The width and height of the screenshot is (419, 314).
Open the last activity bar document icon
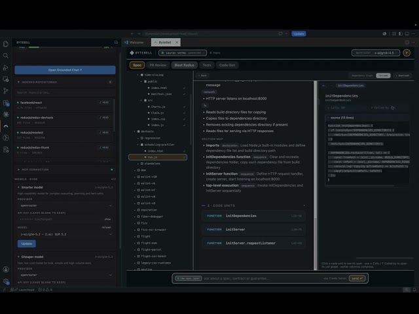[6, 150]
